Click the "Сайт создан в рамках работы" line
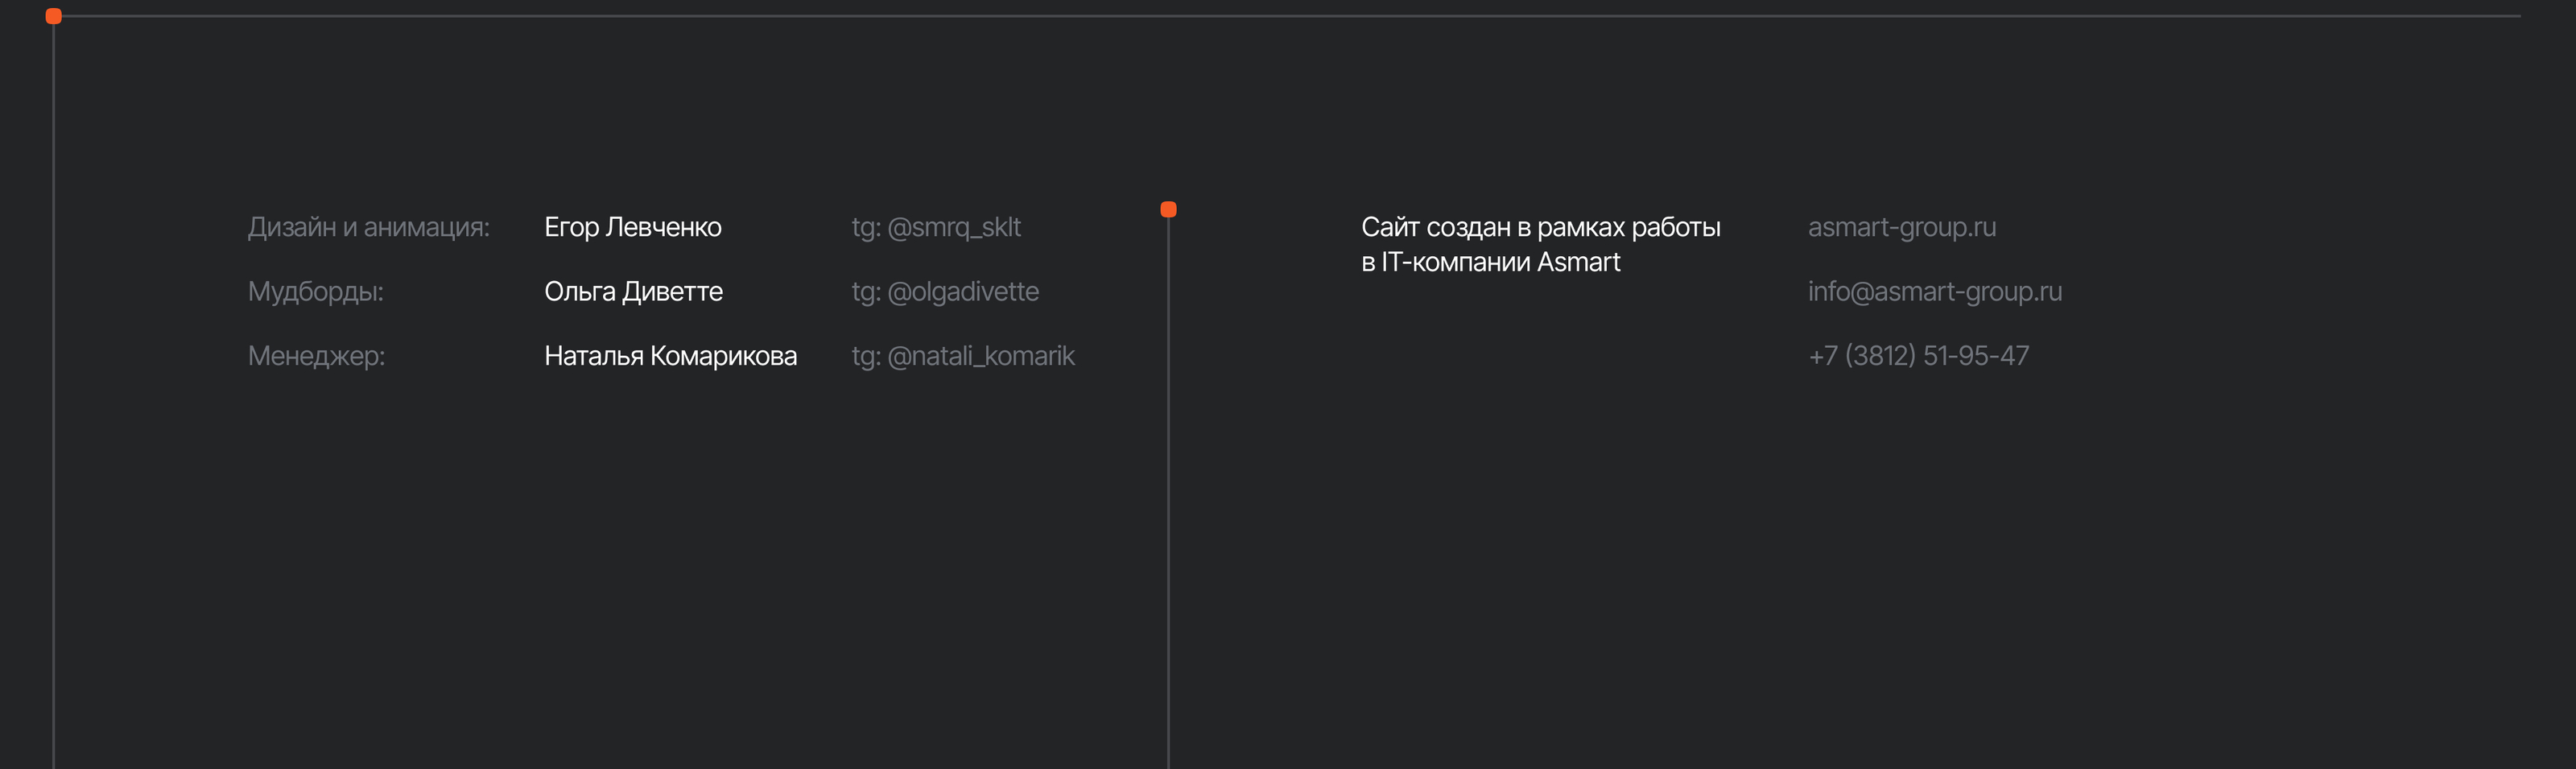 tap(1540, 228)
